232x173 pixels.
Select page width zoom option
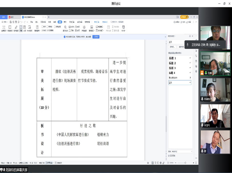[71, 30]
